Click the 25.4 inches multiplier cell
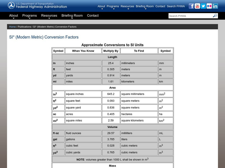The image size is (225, 168). pos(111,63)
